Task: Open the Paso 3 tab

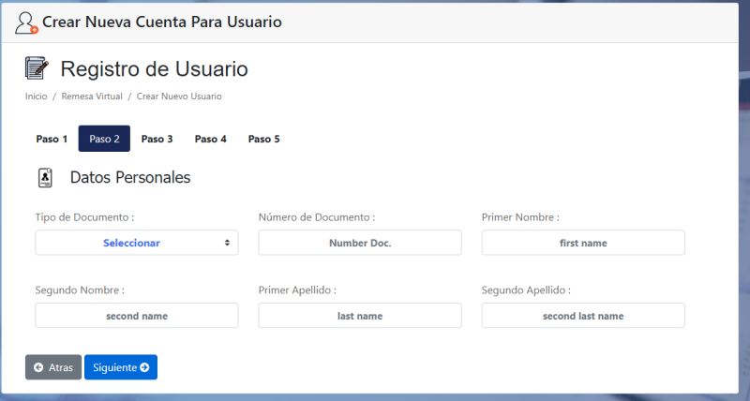Action: point(157,139)
